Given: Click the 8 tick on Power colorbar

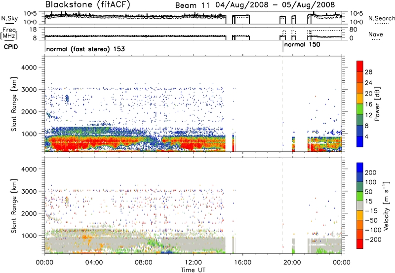Looking at the screenshot, I should pos(367,126).
